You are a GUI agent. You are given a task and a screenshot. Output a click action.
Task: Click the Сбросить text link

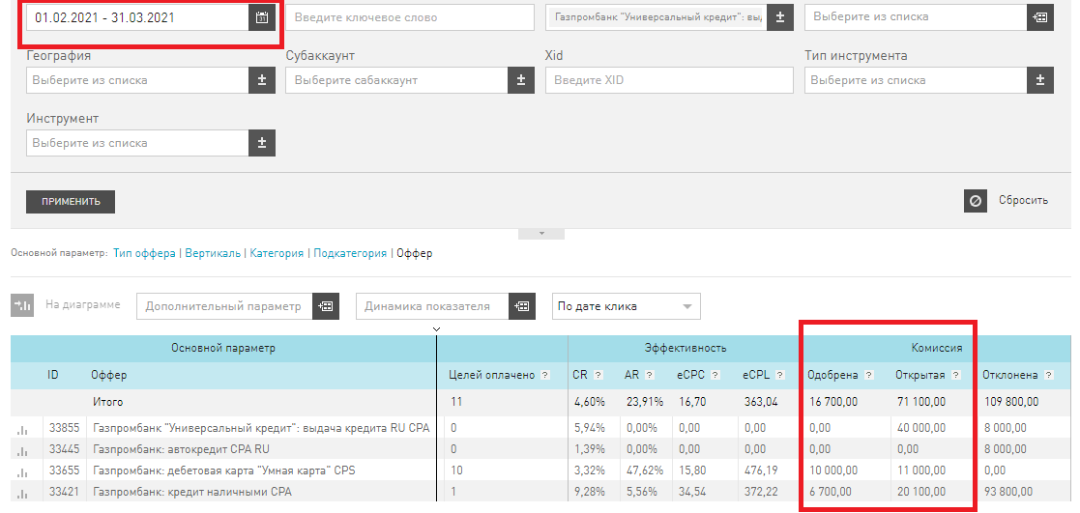(1024, 200)
